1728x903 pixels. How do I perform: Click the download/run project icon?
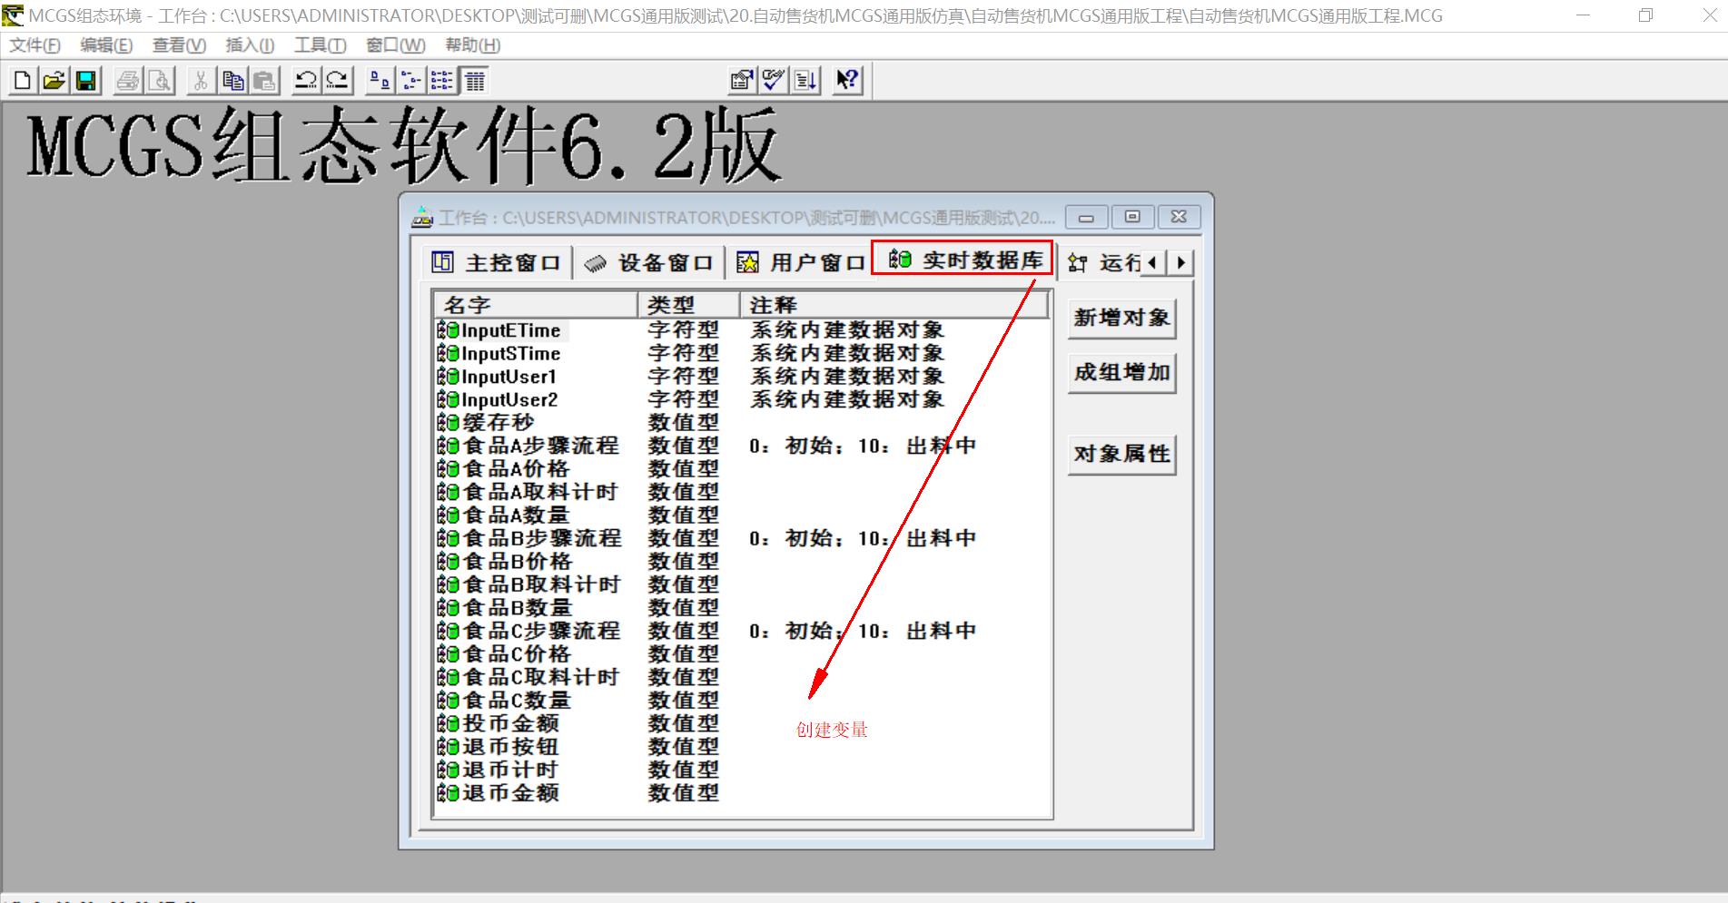(805, 81)
